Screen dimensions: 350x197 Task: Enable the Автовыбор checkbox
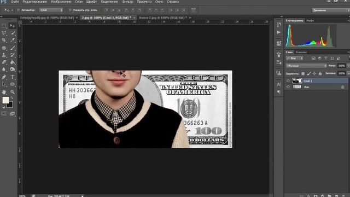[x=19, y=10]
